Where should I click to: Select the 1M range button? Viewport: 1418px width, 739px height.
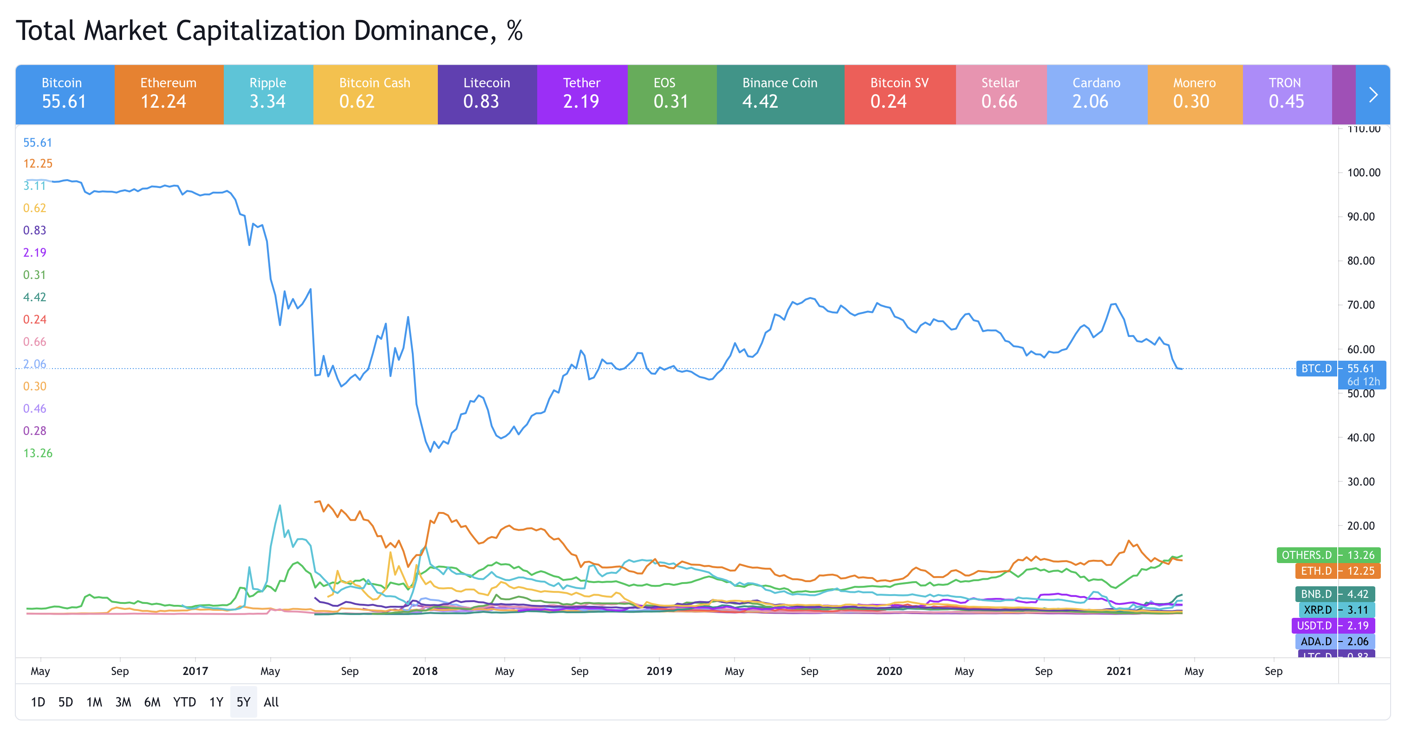[94, 702]
